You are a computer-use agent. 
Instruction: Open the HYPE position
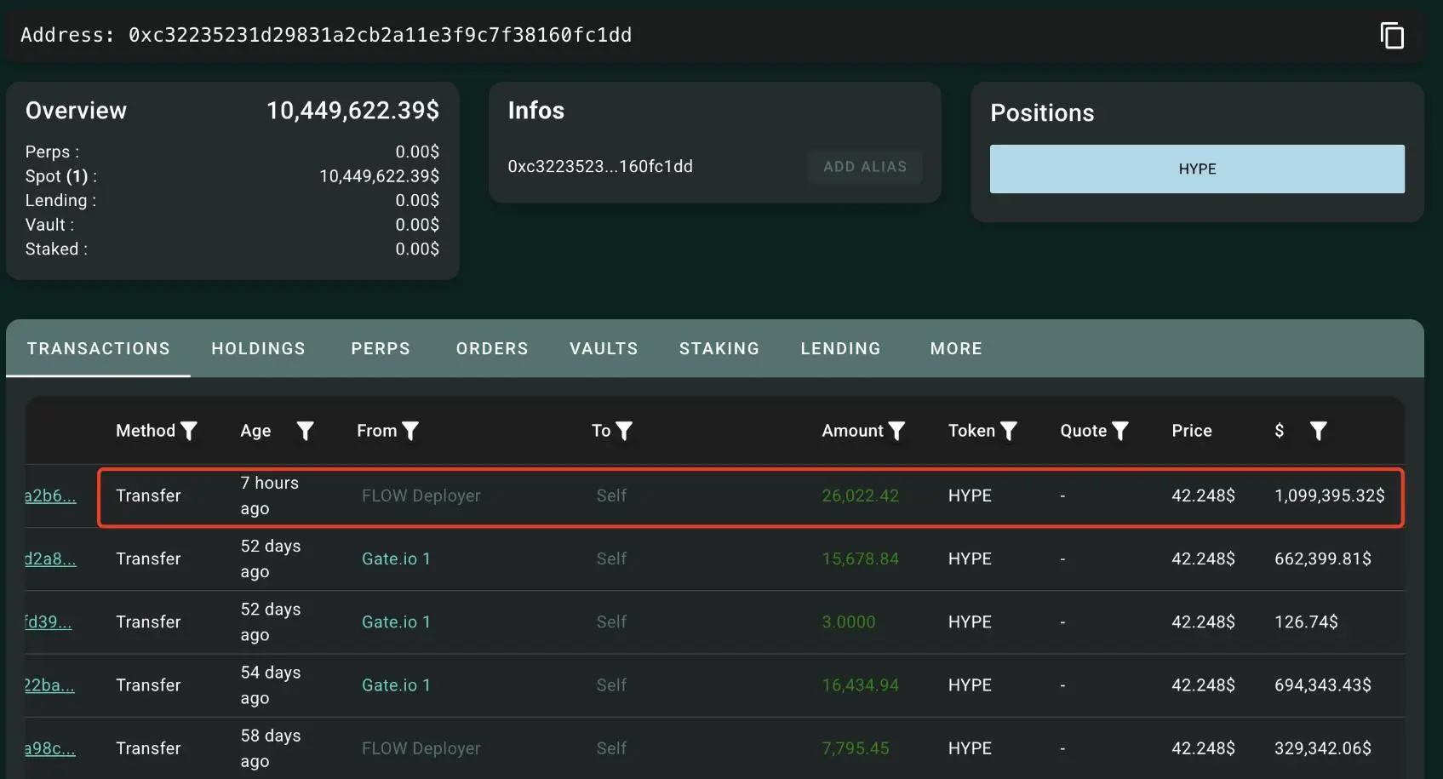[1197, 169]
